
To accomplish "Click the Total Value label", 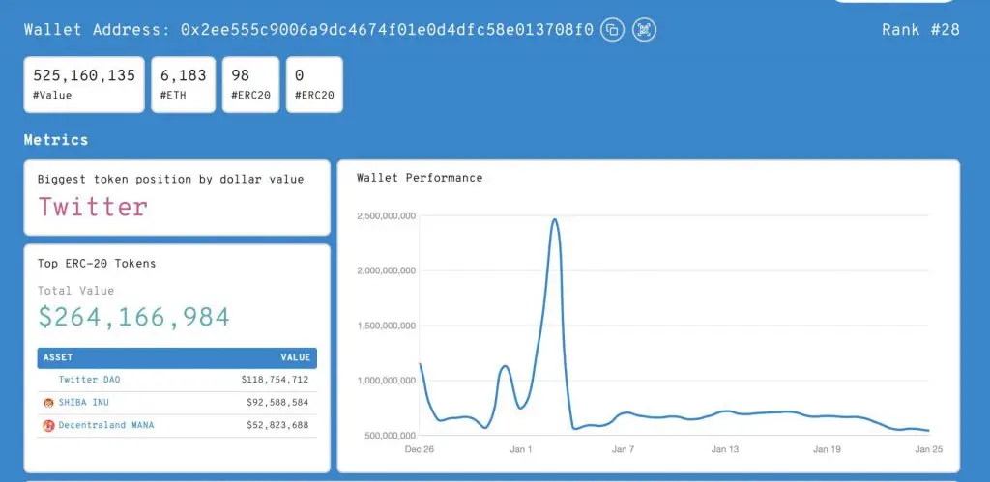I will pyautogui.click(x=75, y=291).
